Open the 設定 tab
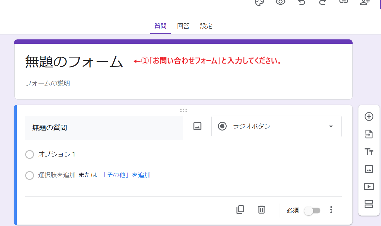 206,26
